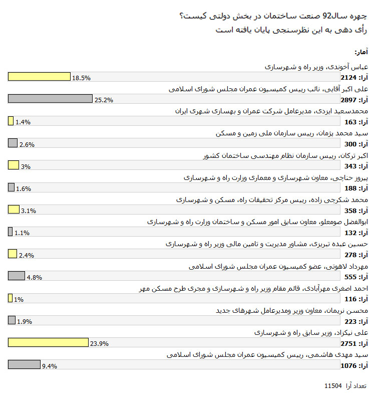372x396 pixels.
Task: Select the small yellow 1% bar
Action: (x=10, y=298)
